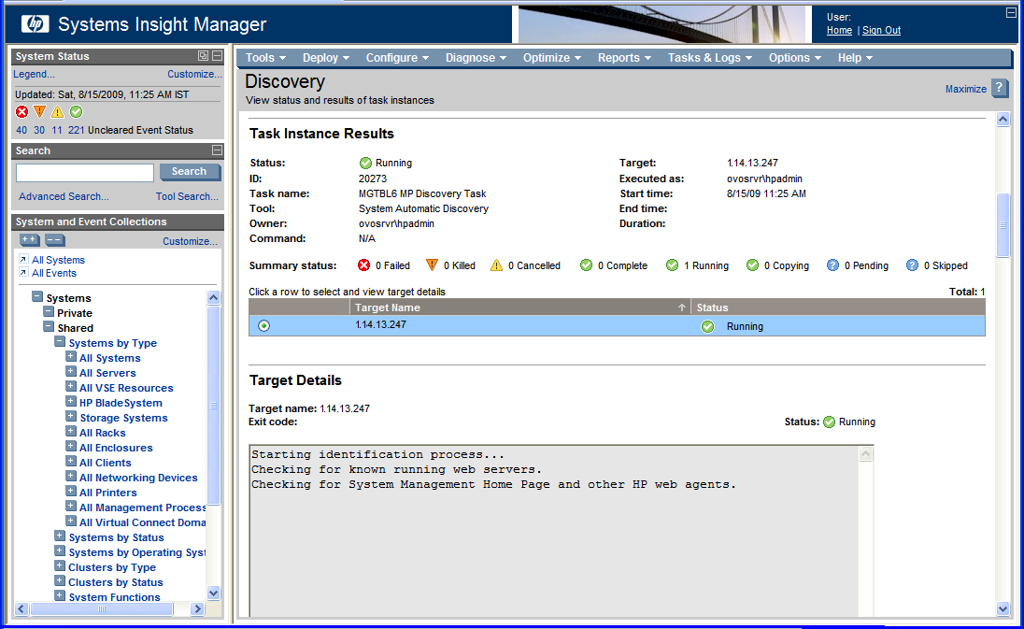1024x629 pixels.
Task: Click the collections tree vertical scrollbar thumb
Action: 213,405
